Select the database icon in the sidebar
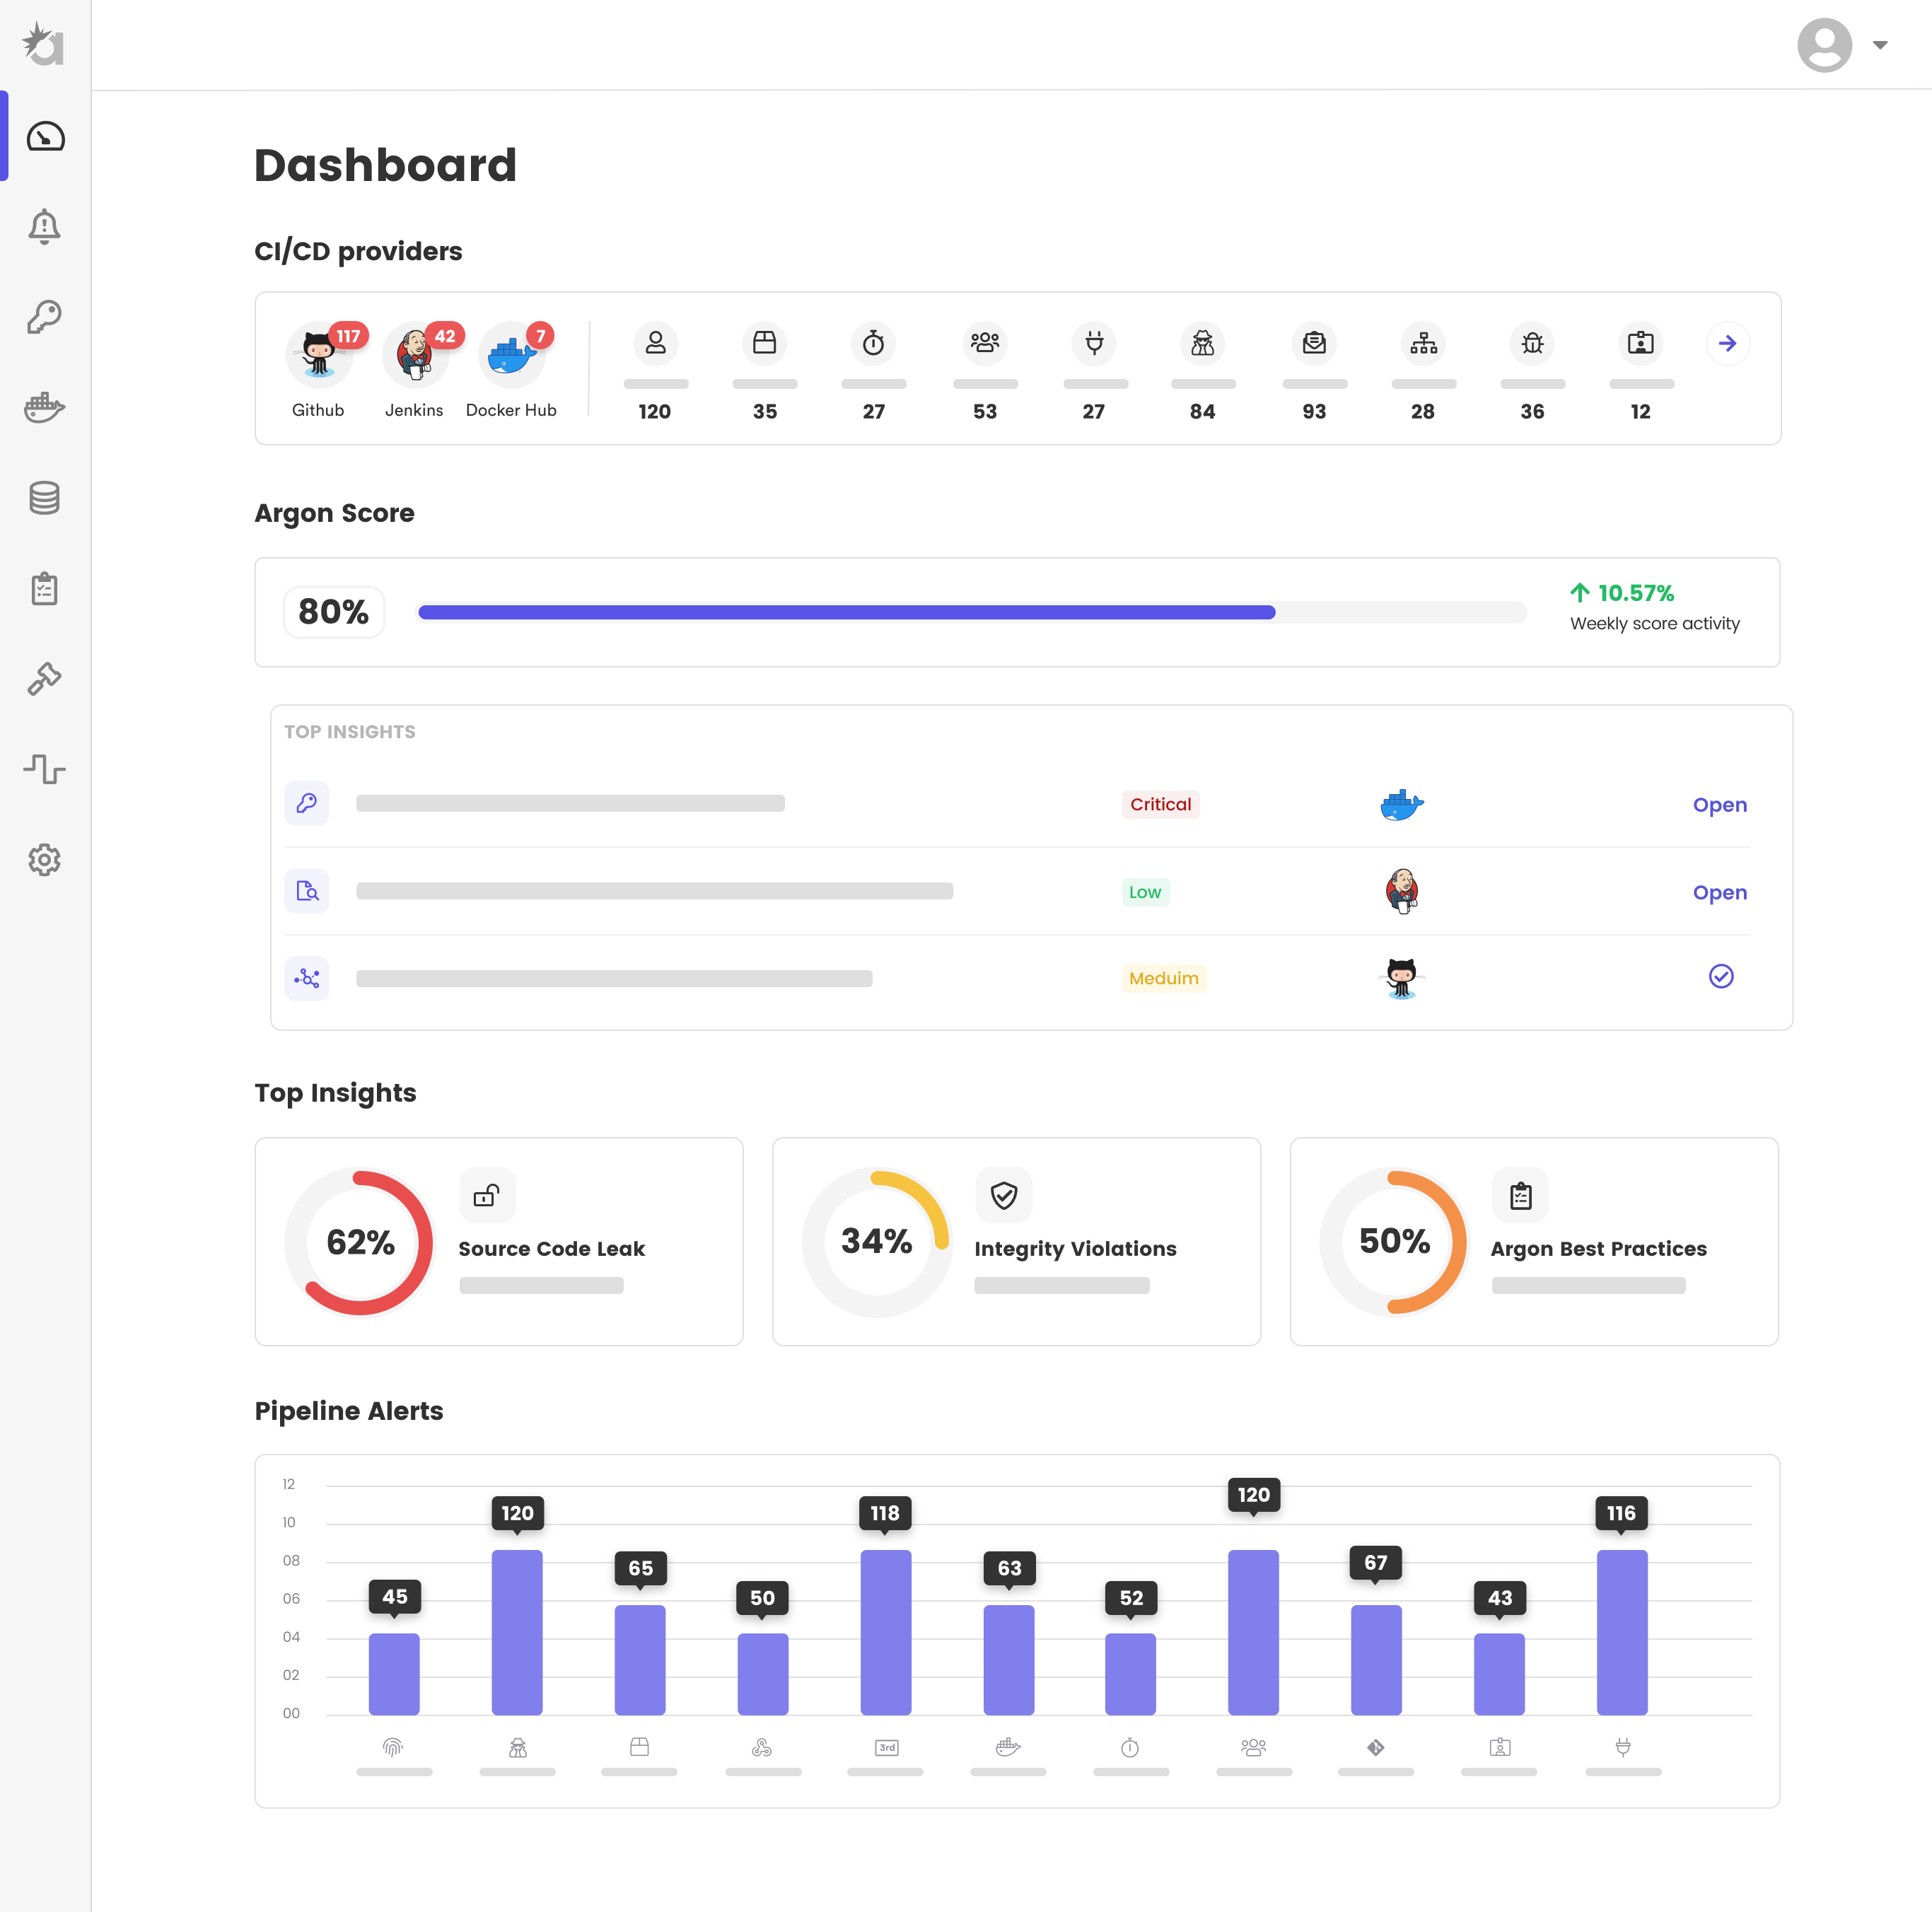 click(45, 497)
